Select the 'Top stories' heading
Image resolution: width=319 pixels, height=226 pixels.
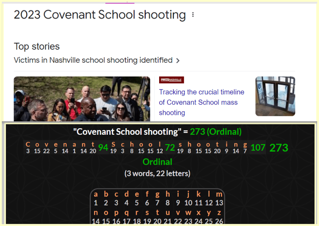[x=37, y=46]
